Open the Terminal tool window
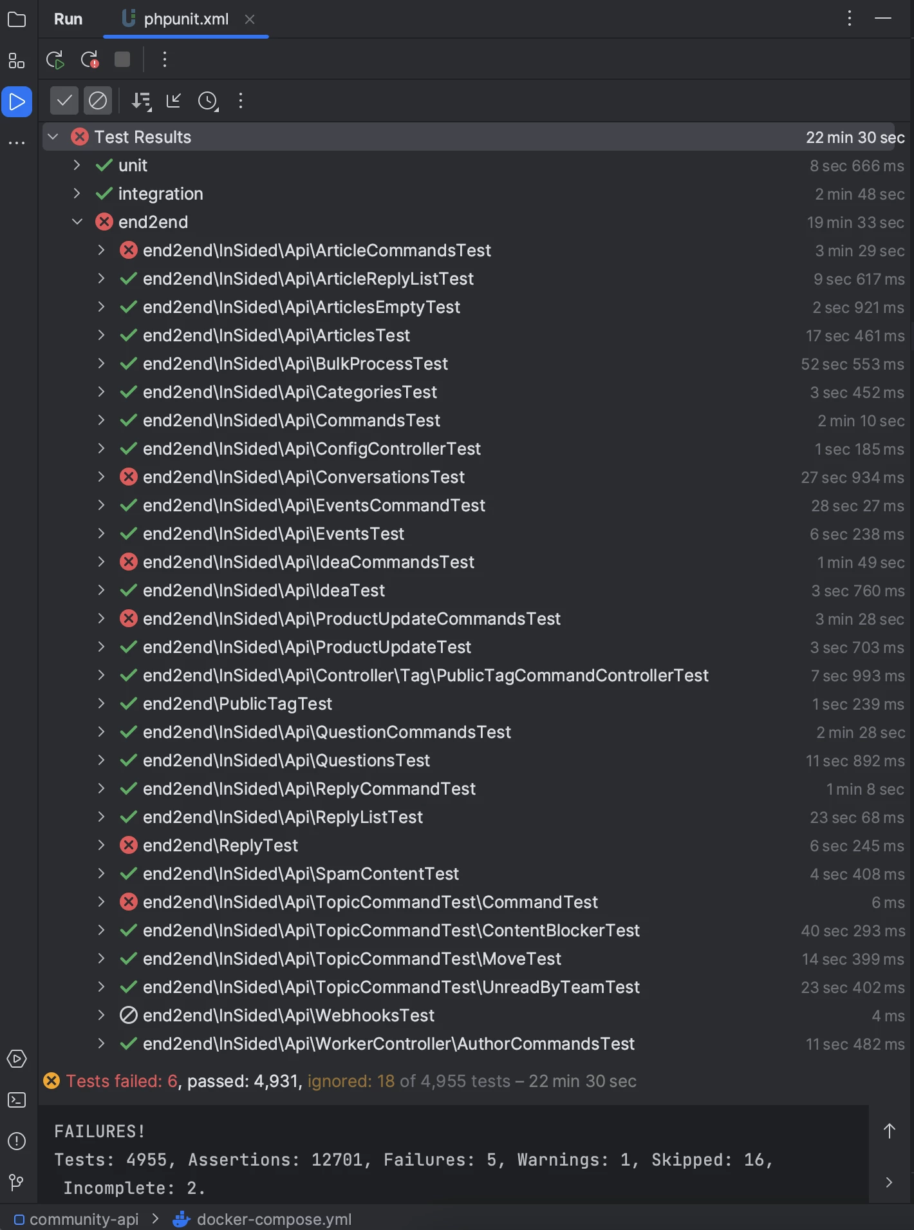Screen dimensions: 914x1230 [x=17, y=1100]
